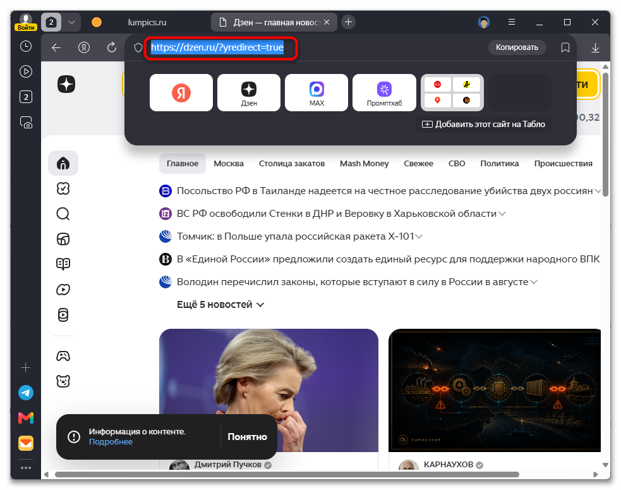Open the folder tile with four site icons

tap(452, 93)
